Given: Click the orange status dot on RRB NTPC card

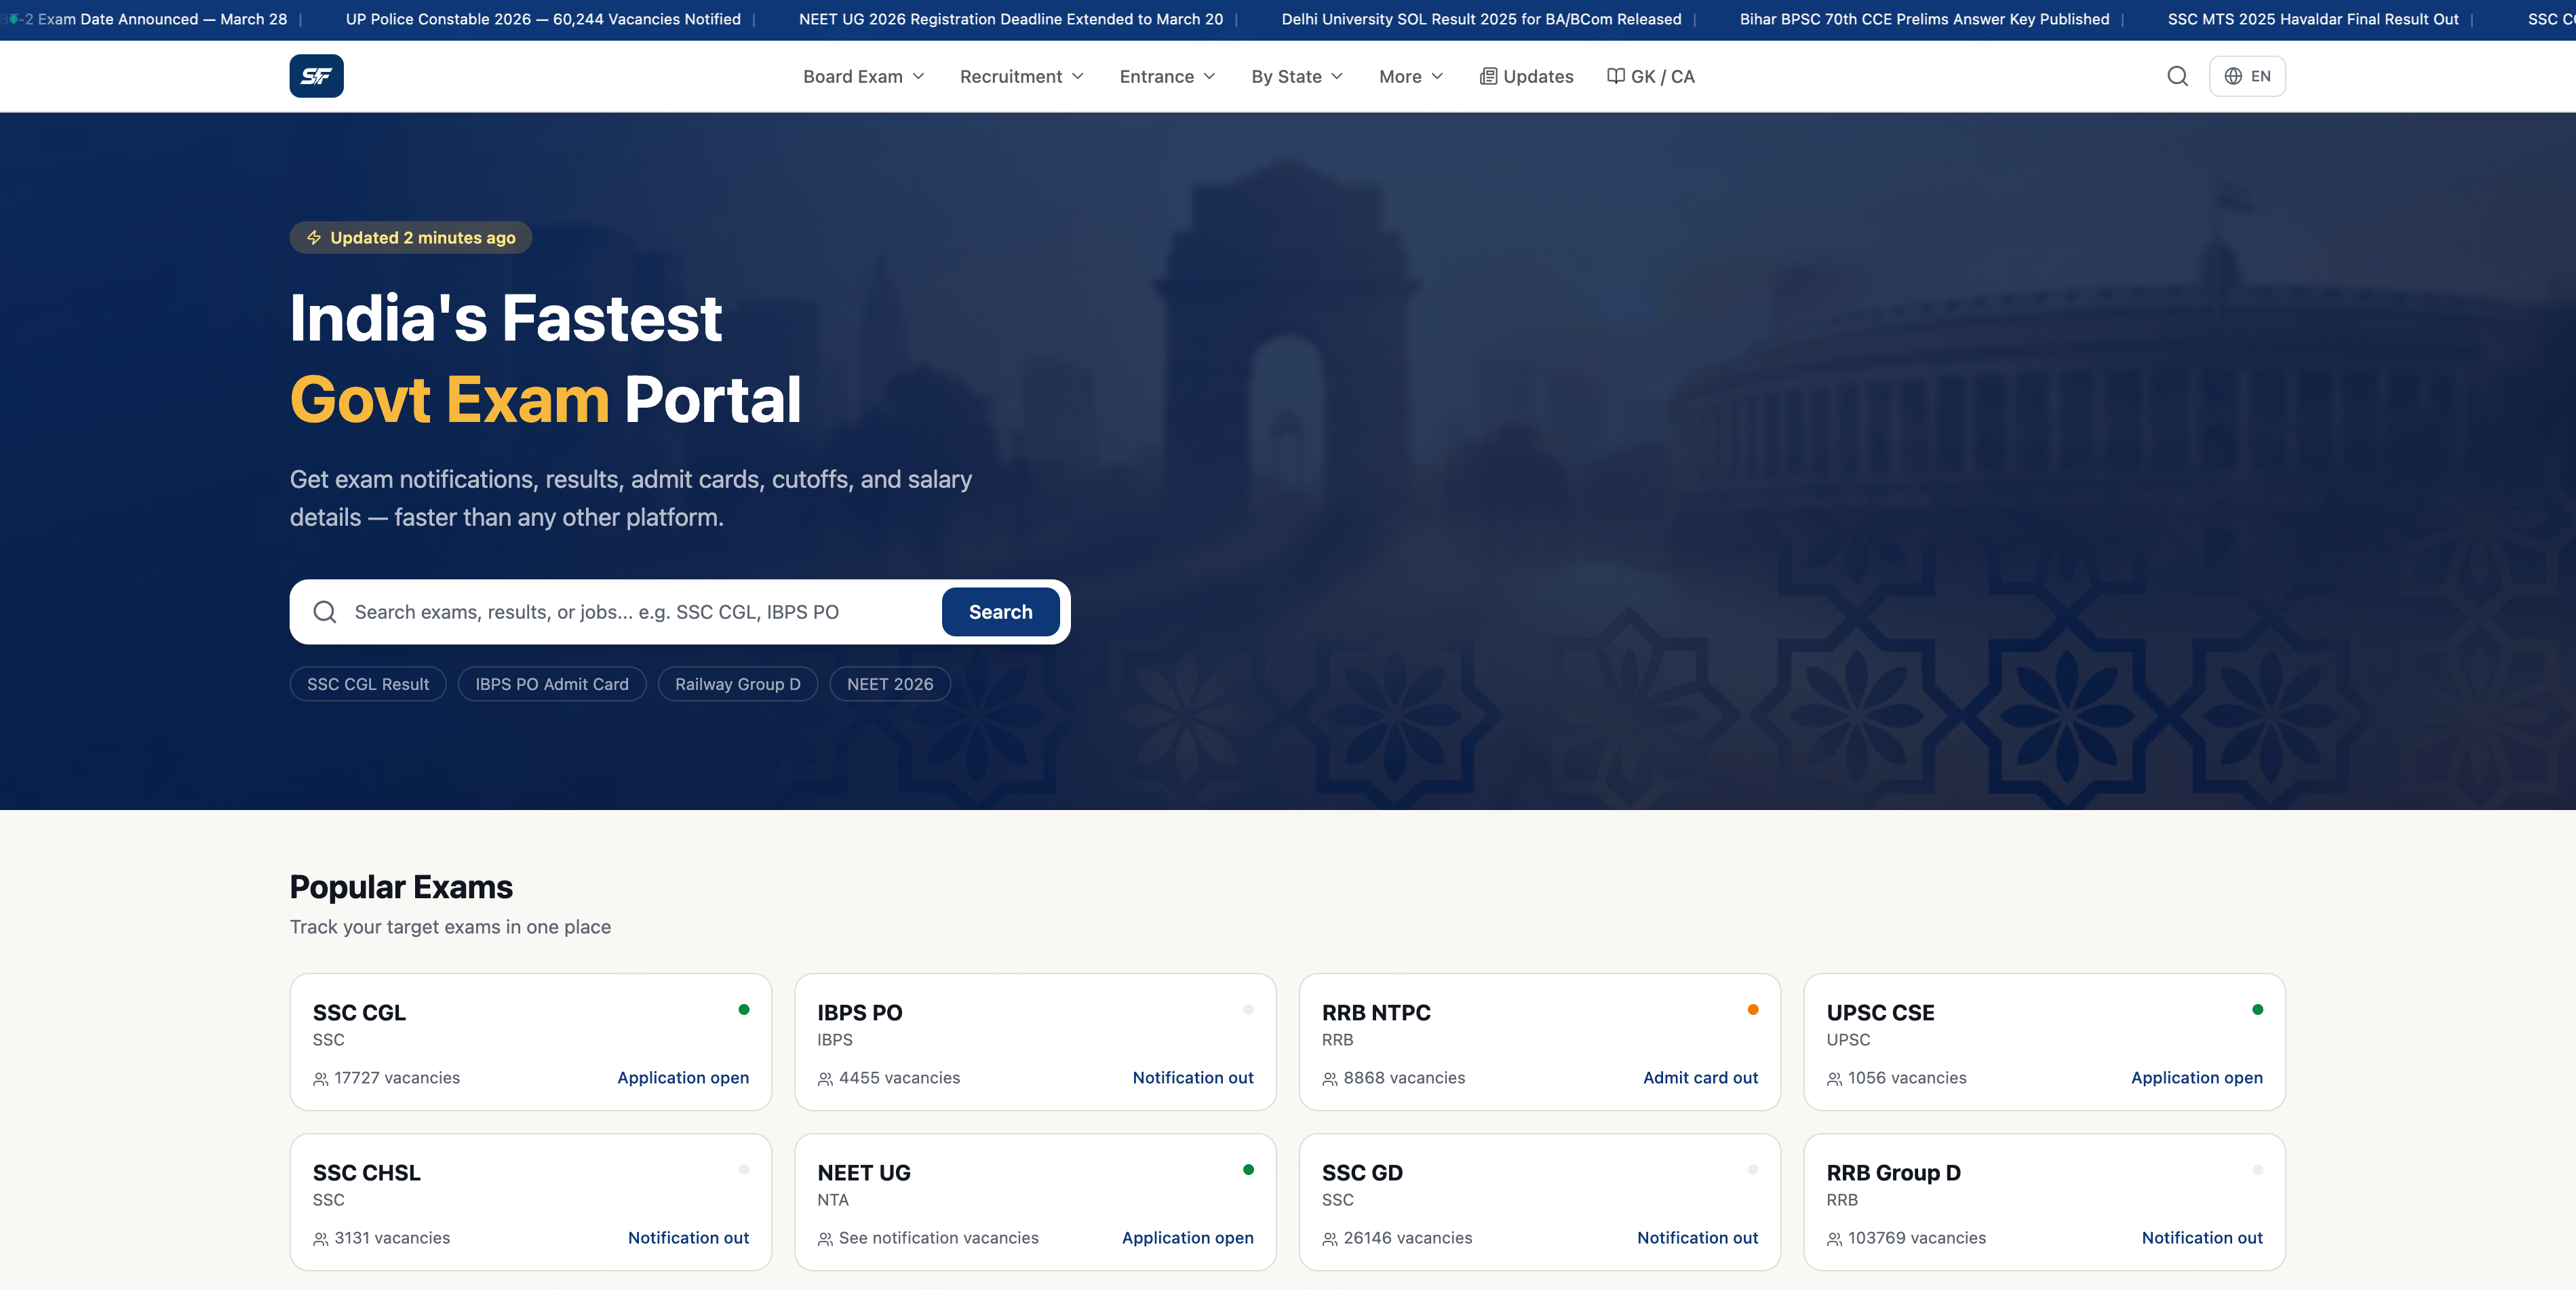Looking at the screenshot, I should [x=1752, y=1010].
